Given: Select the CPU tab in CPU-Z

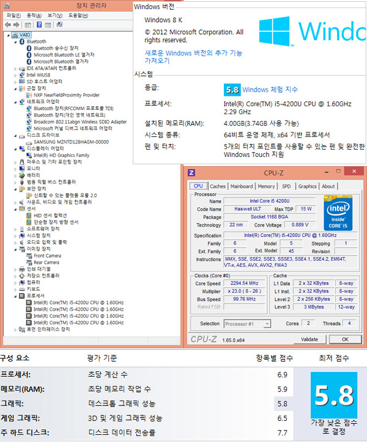Looking at the screenshot, I should [198, 186].
